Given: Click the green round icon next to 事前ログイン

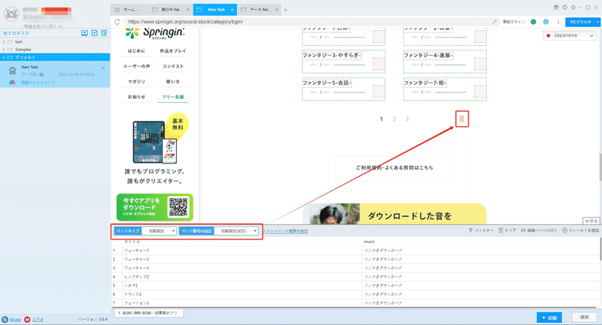Looking at the screenshot, I should coord(534,22).
